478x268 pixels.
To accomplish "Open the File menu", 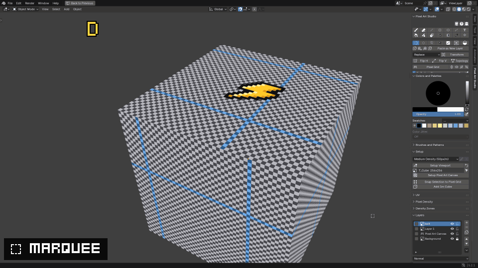I will (x=10, y=3).
